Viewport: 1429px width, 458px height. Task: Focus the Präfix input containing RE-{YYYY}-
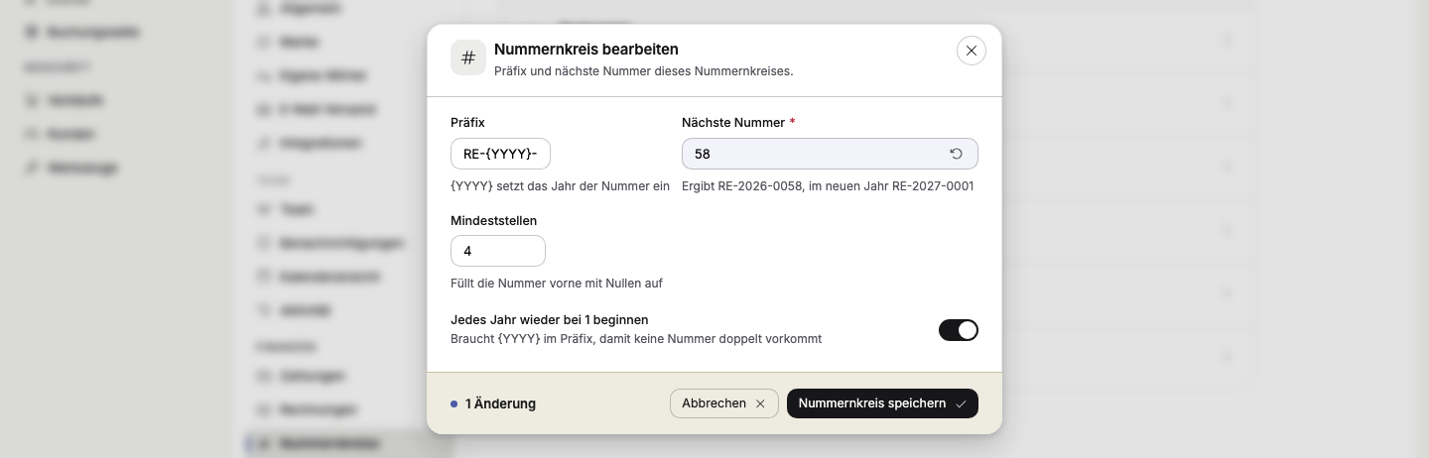click(500, 154)
